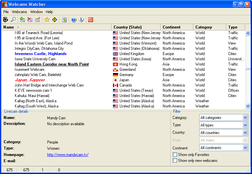
Task: Select Kahului, Maui (Hawaii) webcam
Action: click(x=32, y=96)
